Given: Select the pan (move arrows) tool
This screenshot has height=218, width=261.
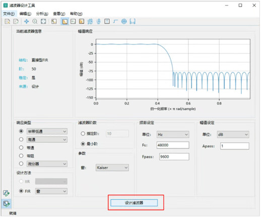Looking at the screenshot, I should click(27, 21).
